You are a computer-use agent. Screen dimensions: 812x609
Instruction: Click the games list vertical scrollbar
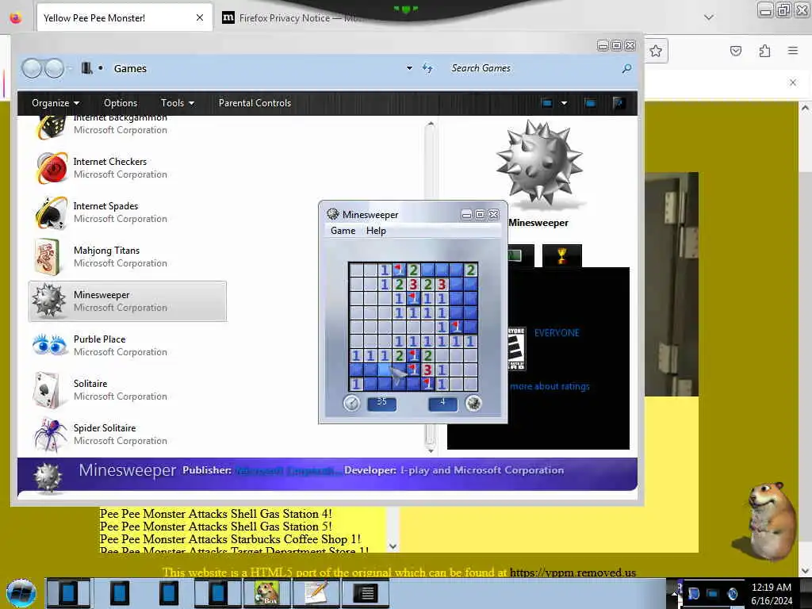(431, 287)
